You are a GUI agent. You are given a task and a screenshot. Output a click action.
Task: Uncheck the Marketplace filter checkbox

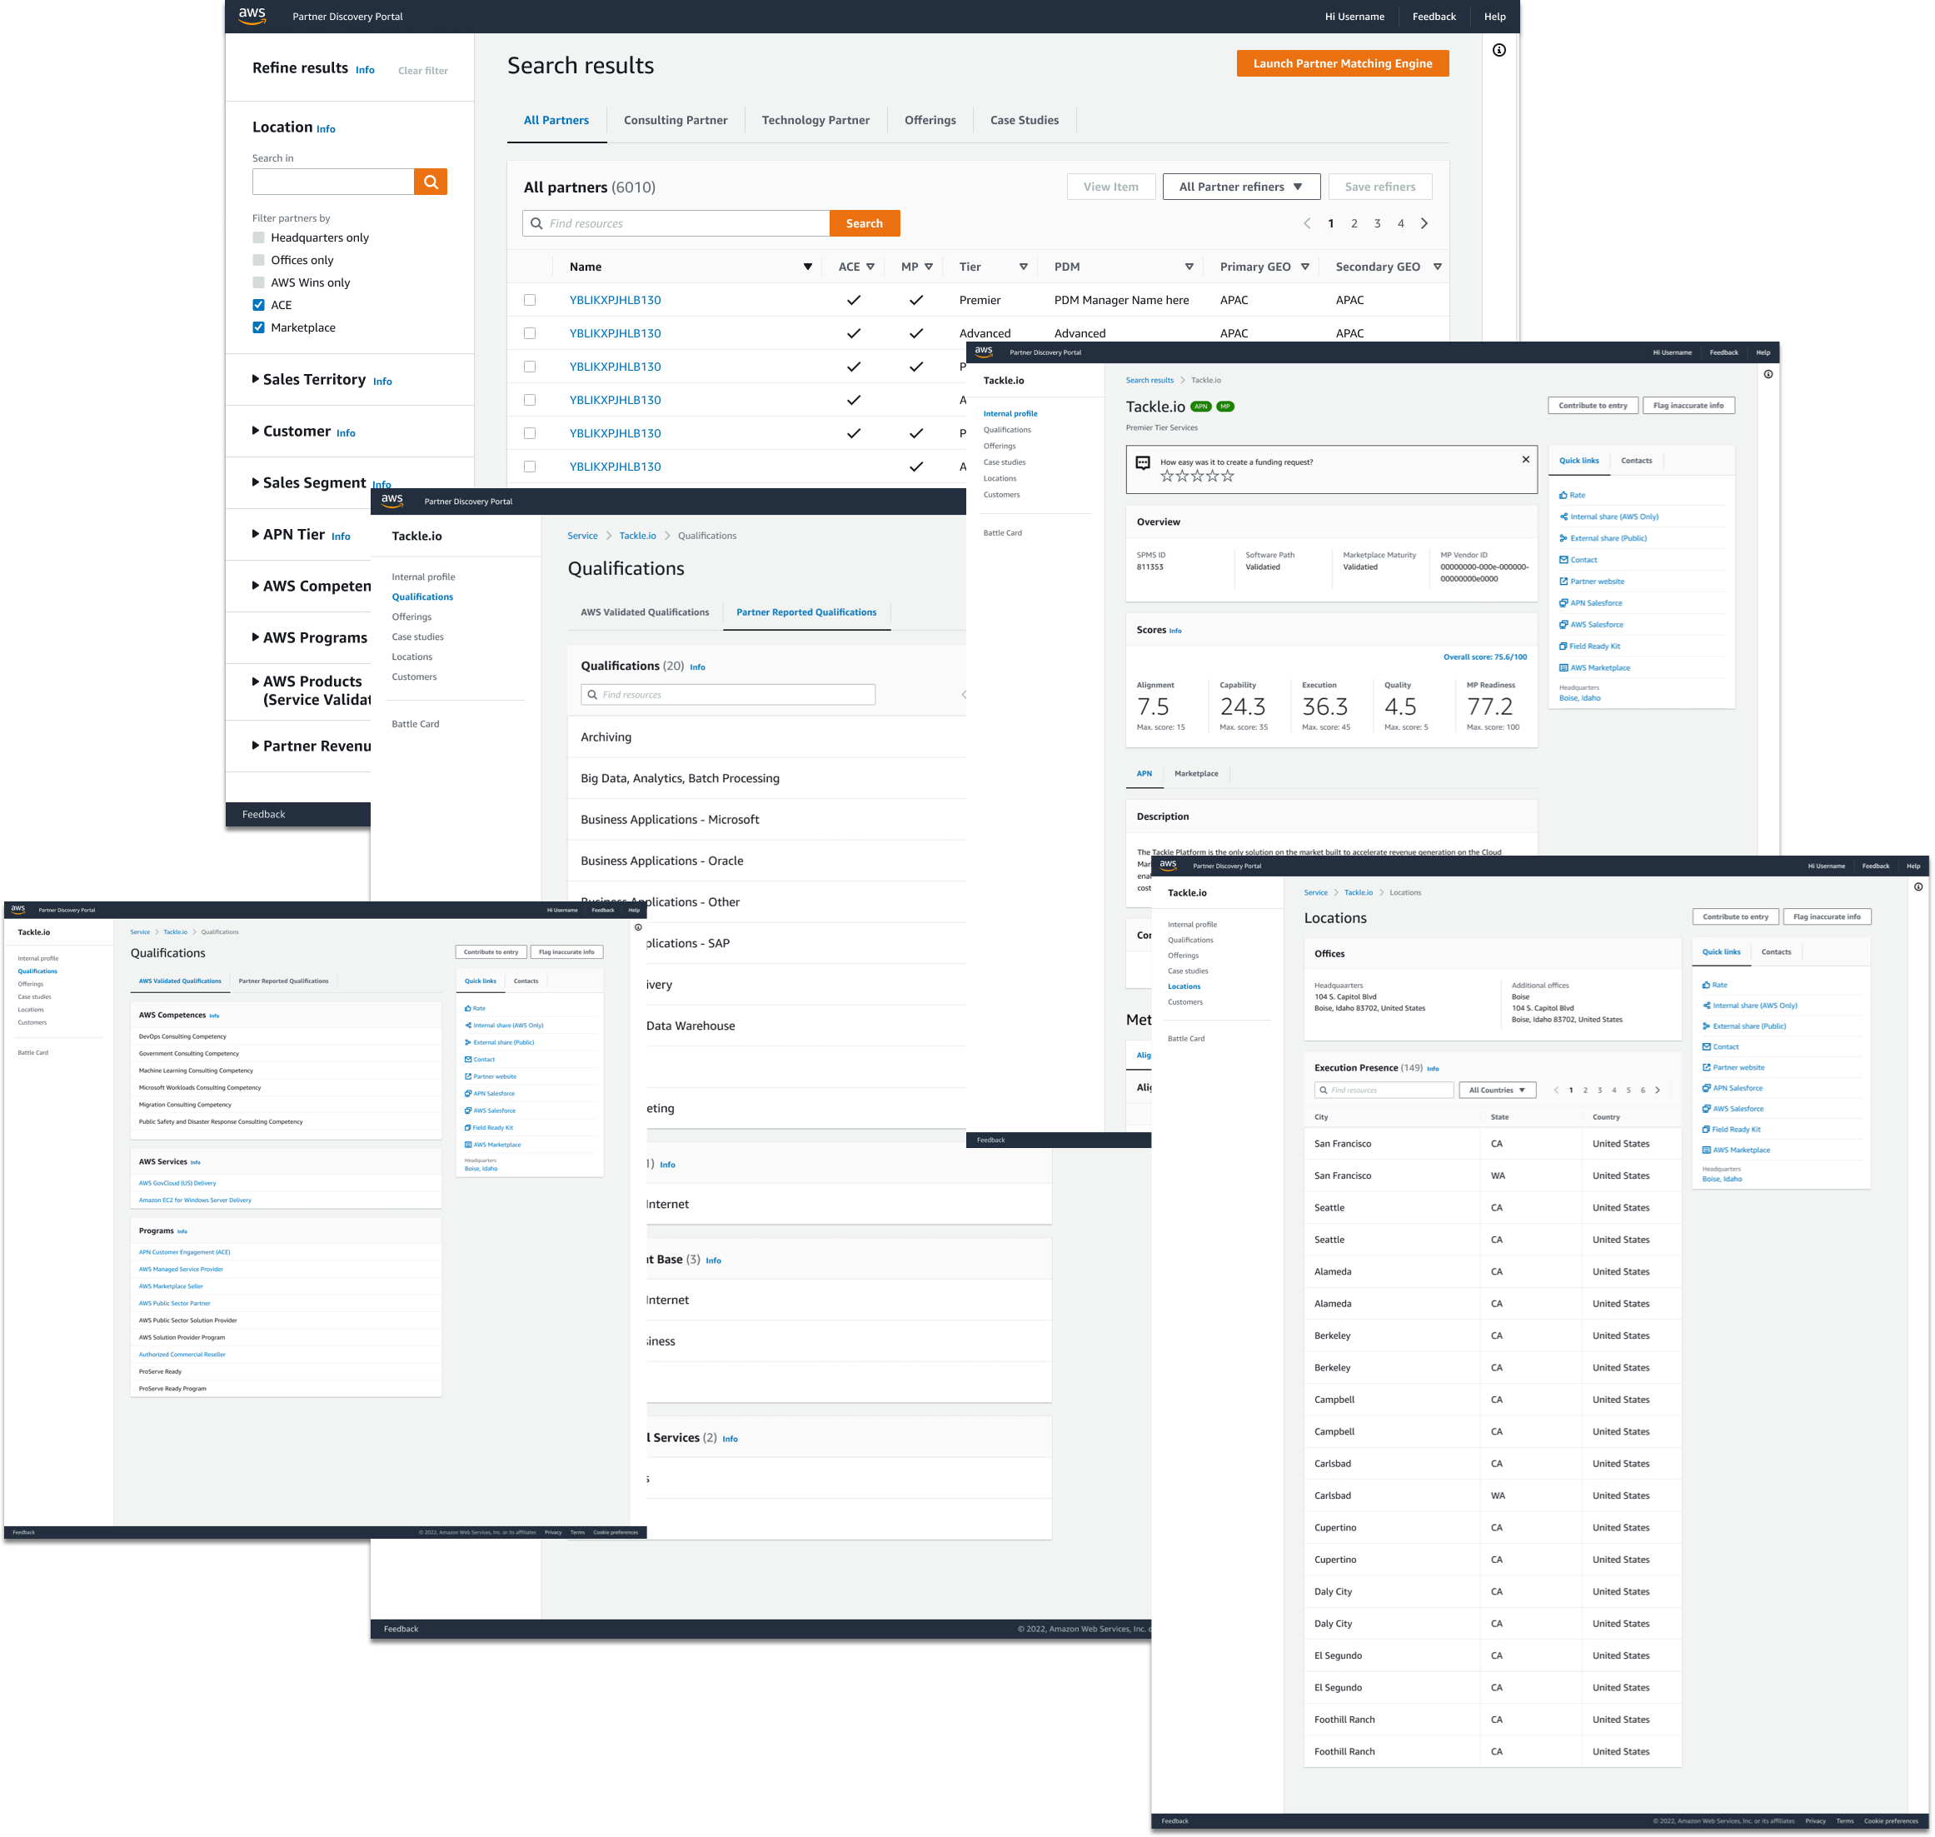258,328
